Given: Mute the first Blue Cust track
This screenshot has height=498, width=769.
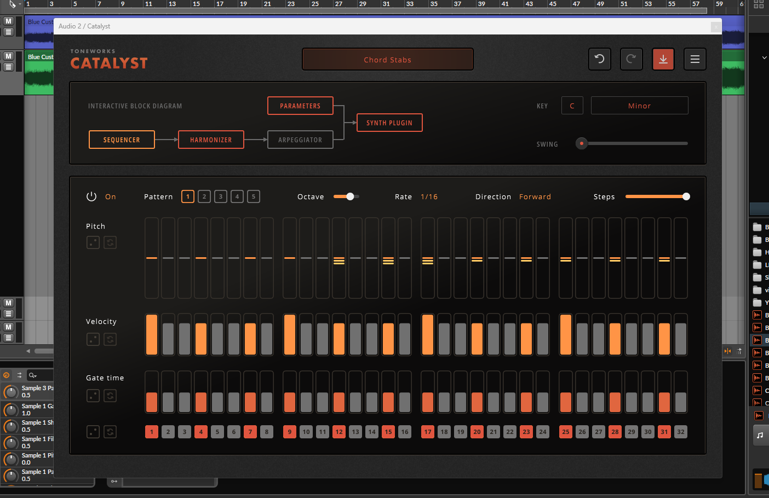Looking at the screenshot, I should (x=8, y=21).
